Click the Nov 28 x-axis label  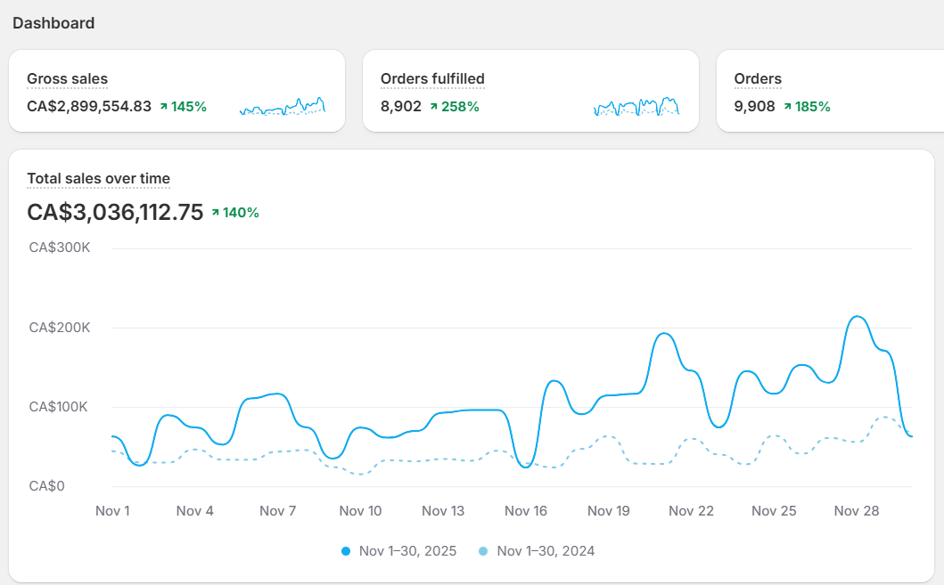(x=856, y=511)
